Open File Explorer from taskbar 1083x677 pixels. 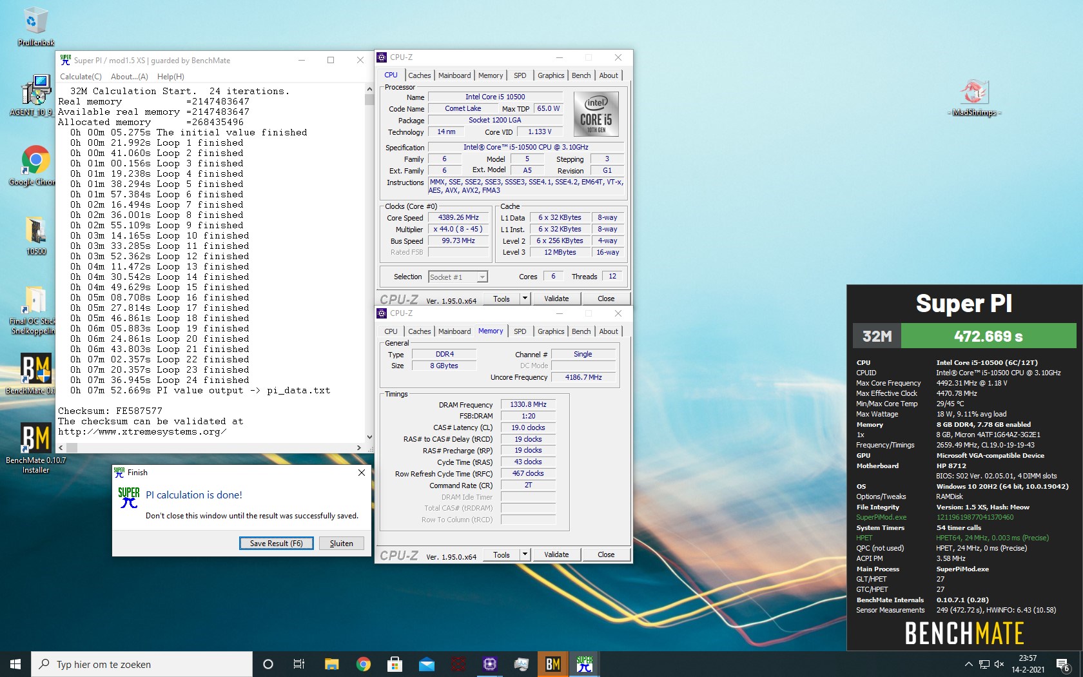(331, 664)
